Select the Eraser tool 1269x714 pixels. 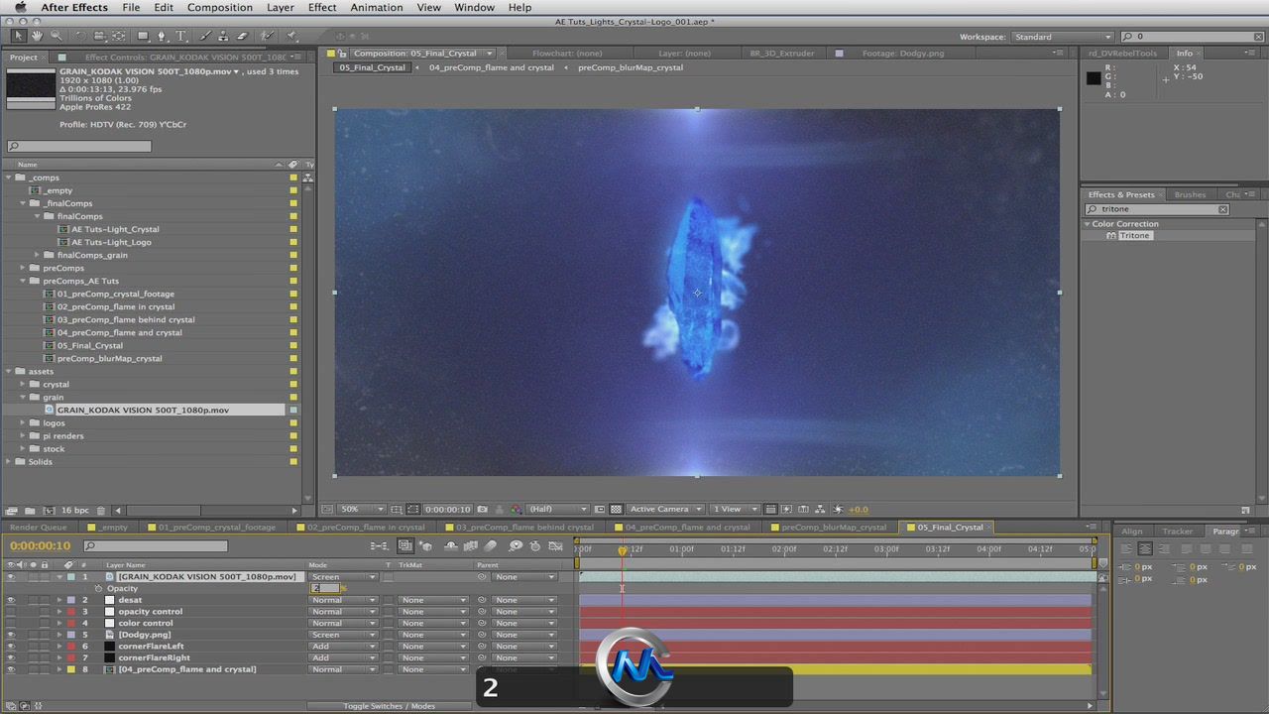(242, 36)
